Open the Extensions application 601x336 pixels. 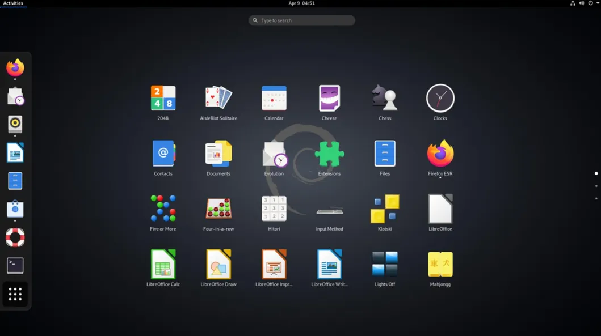pyautogui.click(x=329, y=152)
